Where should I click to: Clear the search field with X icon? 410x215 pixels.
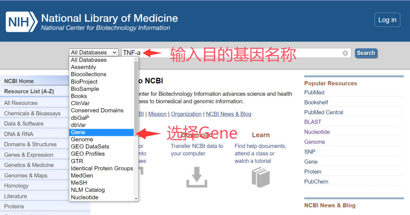[x=345, y=53]
